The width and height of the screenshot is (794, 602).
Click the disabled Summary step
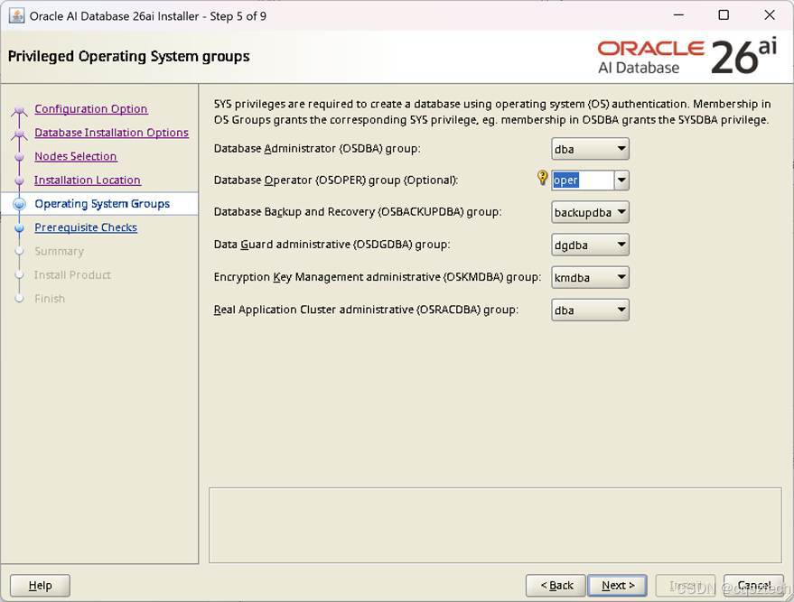[60, 252]
